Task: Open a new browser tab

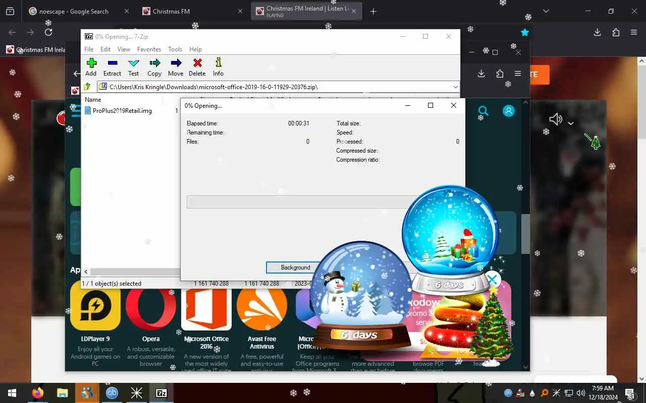Action: coord(373,12)
